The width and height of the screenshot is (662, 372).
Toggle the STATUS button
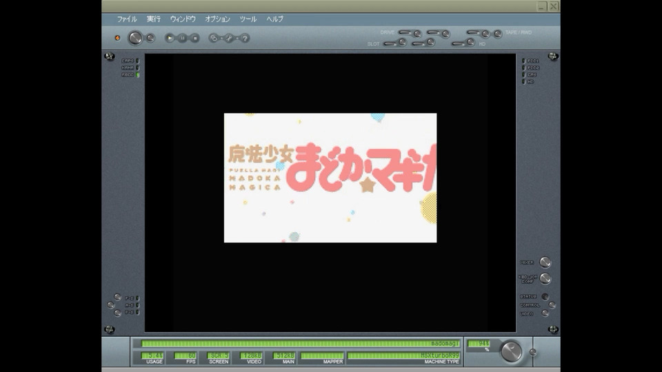(x=545, y=296)
